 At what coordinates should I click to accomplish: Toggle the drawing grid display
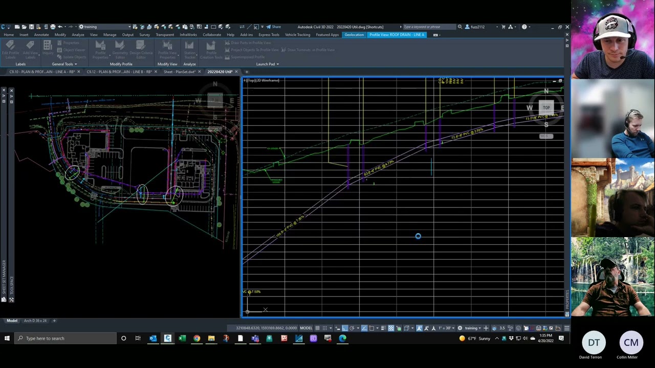pyautogui.click(x=317, y=328)
